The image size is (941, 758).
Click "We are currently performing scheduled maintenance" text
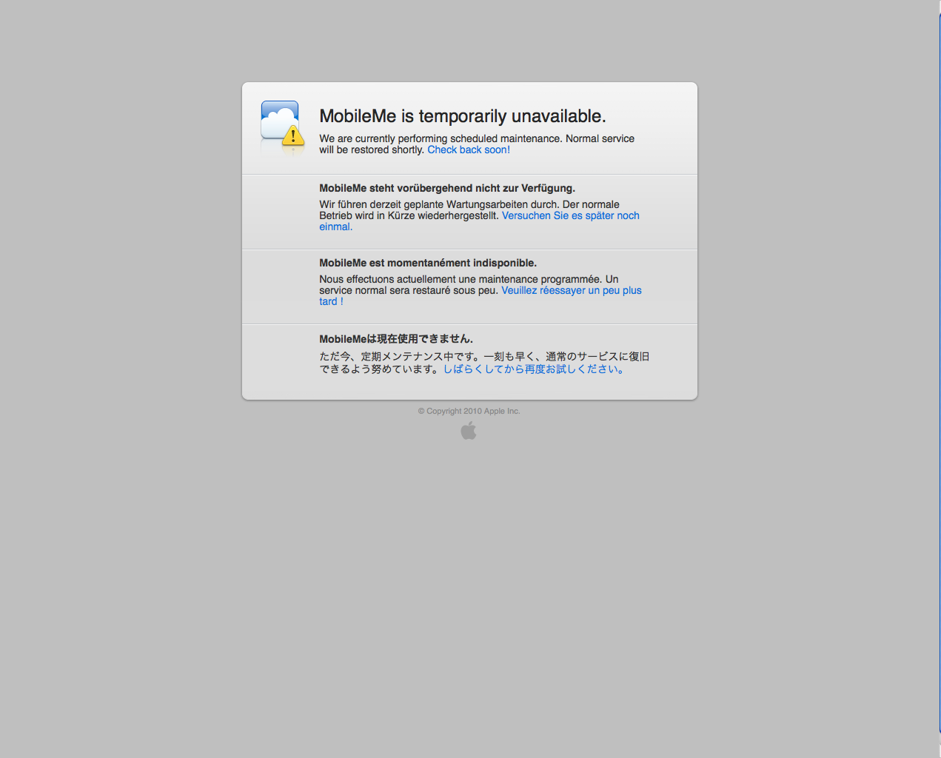click(x=441, y=138)
